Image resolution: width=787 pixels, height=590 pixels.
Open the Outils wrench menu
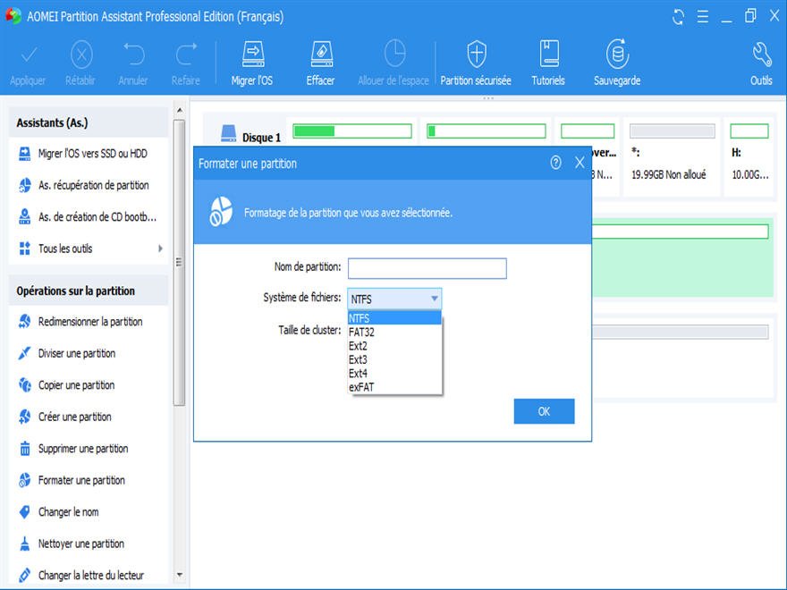[x=761, y=63]
